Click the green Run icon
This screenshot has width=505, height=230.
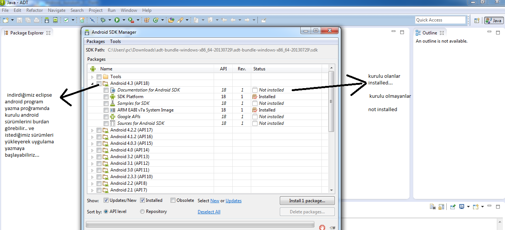pos(117,20)
